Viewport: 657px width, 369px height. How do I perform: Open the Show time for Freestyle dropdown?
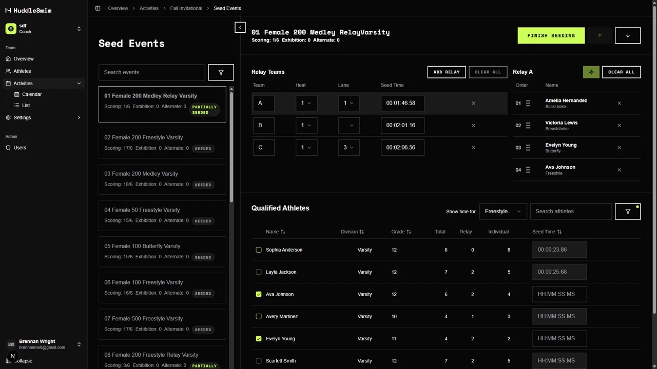pyautogui.click(x=503, y=211)
